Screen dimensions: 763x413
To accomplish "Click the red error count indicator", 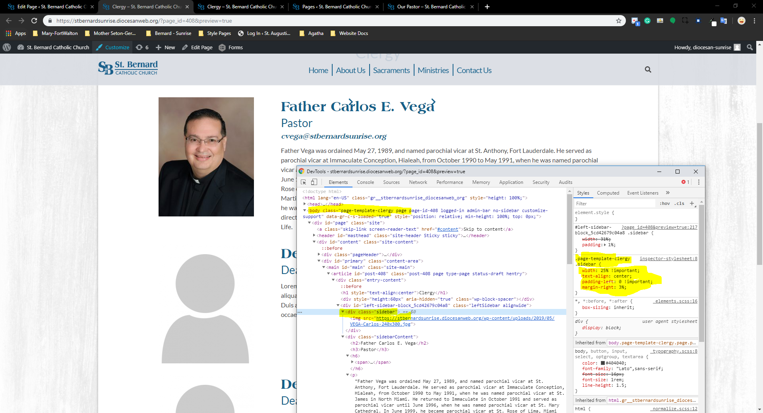I will [x=685, y=182].
